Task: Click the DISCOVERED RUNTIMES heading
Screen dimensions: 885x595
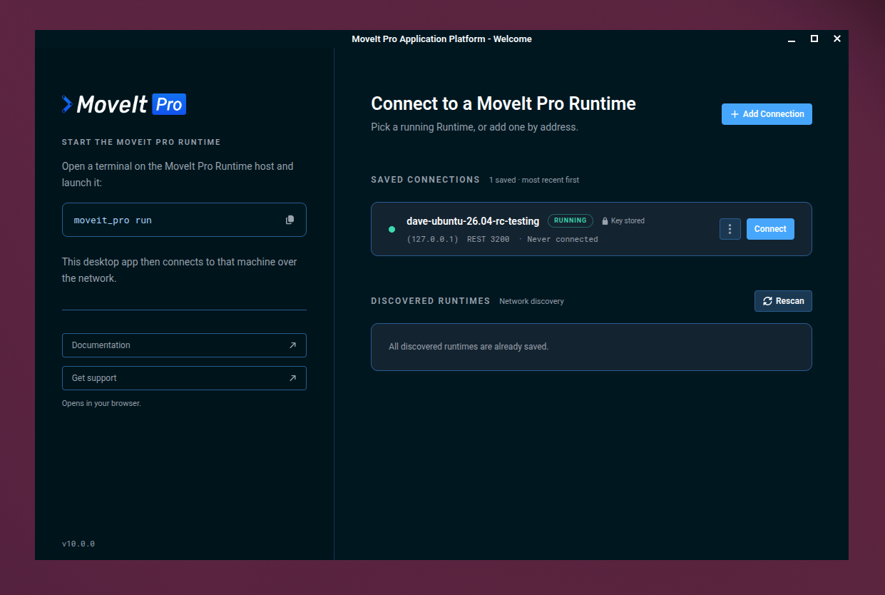Action: point(431,301)
